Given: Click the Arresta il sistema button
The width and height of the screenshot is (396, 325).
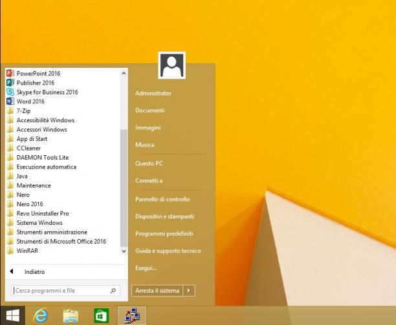Looking at the screenshot, I should 157,291.
